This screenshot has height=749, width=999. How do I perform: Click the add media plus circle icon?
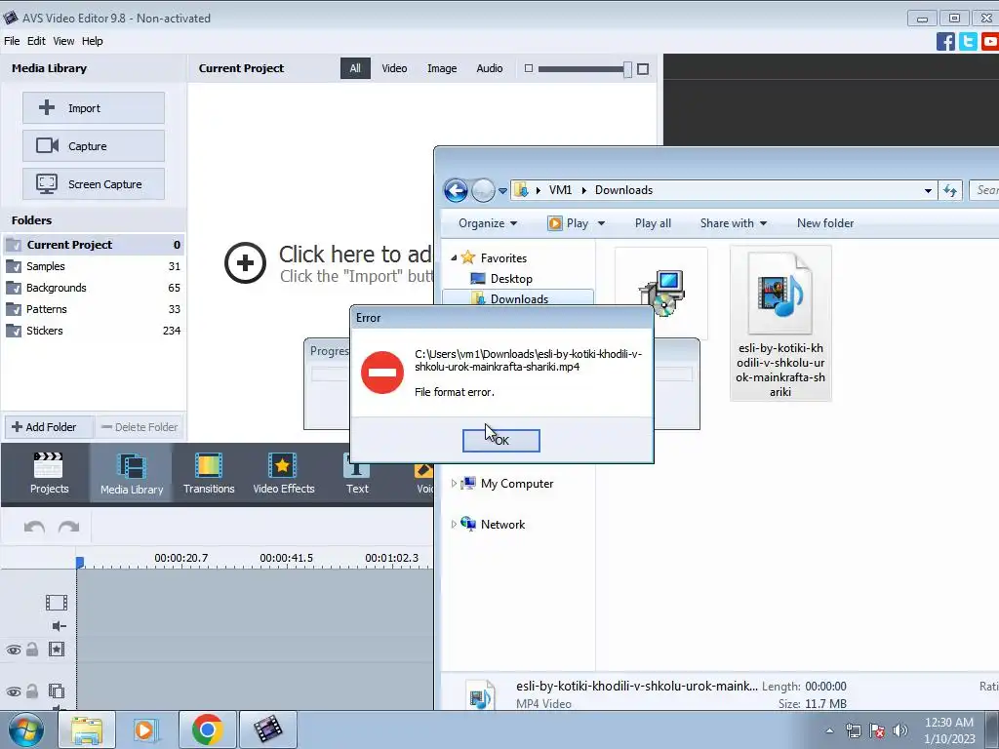pos(245,263)
